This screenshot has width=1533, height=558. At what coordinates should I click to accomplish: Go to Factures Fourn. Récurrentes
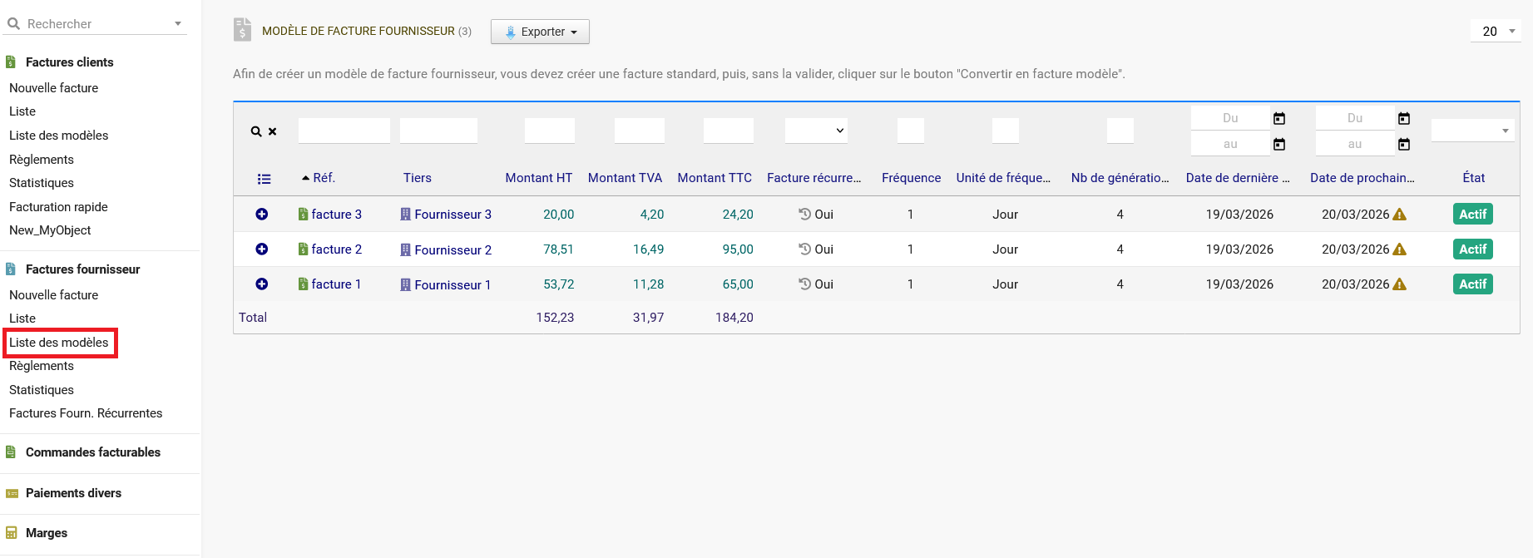(x=86, y=413)
